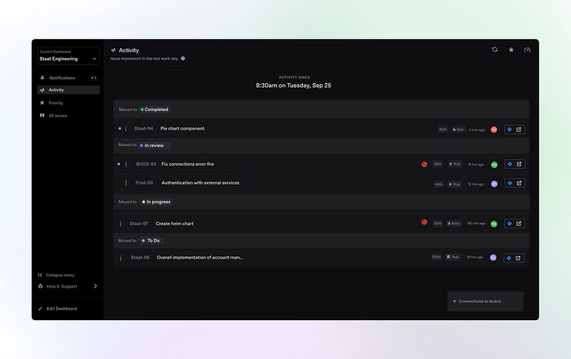Click the refresh icon in top bar
The width and height of the screenshot is (571, 359).
coord(494,50)
